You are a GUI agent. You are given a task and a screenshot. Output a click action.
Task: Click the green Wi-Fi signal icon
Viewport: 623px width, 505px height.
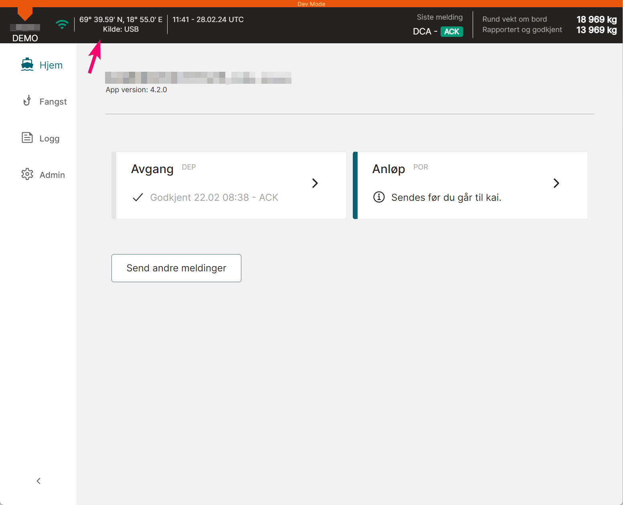coord(62,24)
